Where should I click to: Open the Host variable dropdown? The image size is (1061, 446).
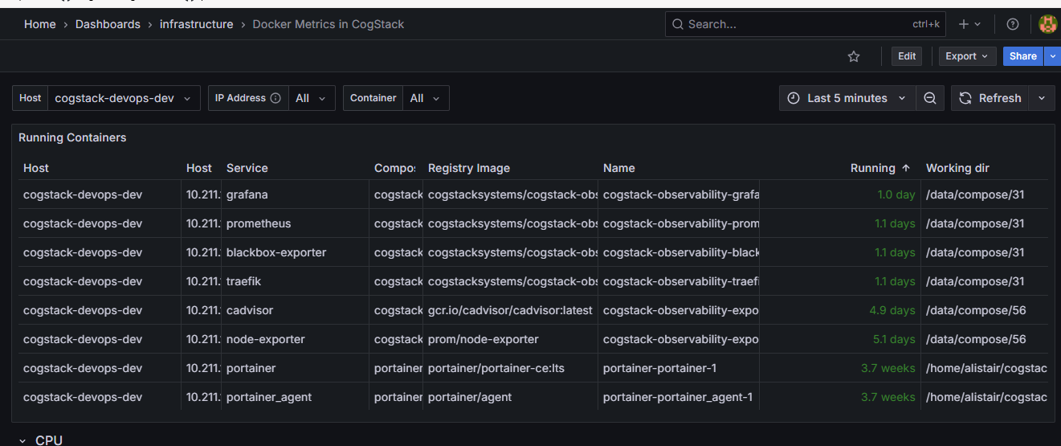(x=124, y=98)
